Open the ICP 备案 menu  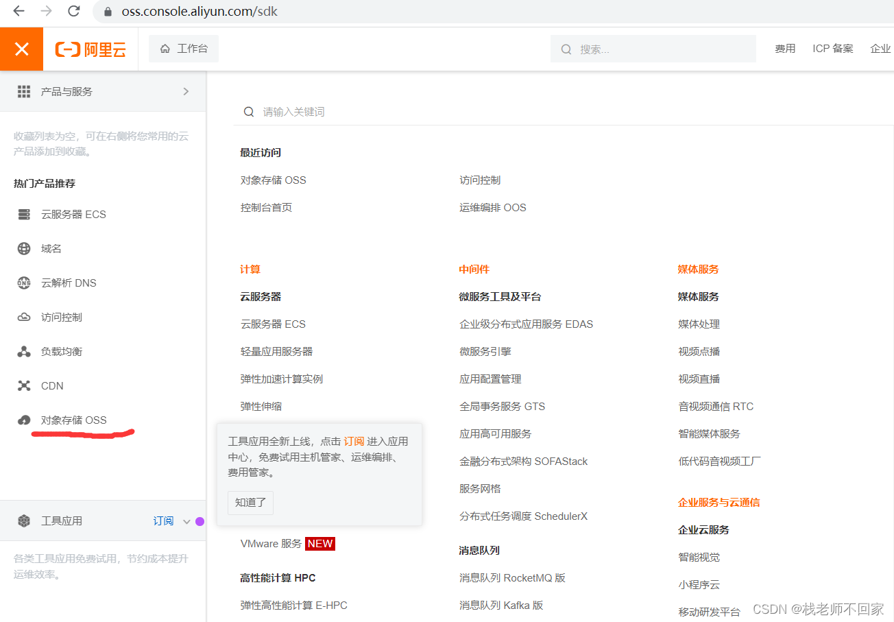833,49
